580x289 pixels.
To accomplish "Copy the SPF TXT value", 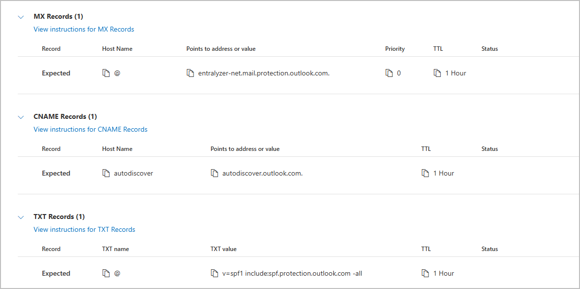I will pos(215,273).
